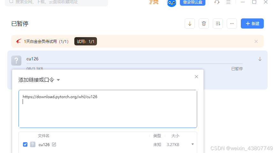Click the 类型 column header
The image size is (274, 153).
(157, 136)
